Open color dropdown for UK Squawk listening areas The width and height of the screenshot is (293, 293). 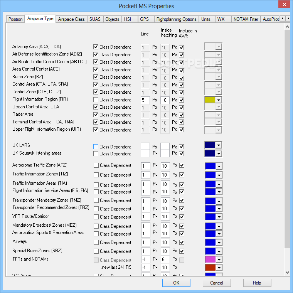tap(219, 153)
